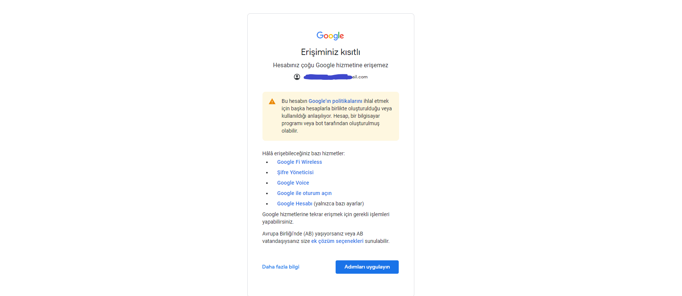Click the Avrupa Birliği'nde (AB) paragraph
Viewport: 682px width, 296px height.
[326, 237]
